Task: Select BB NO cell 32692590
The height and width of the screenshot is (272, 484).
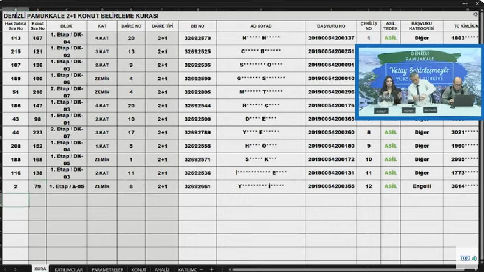Action: coord(197,79)
